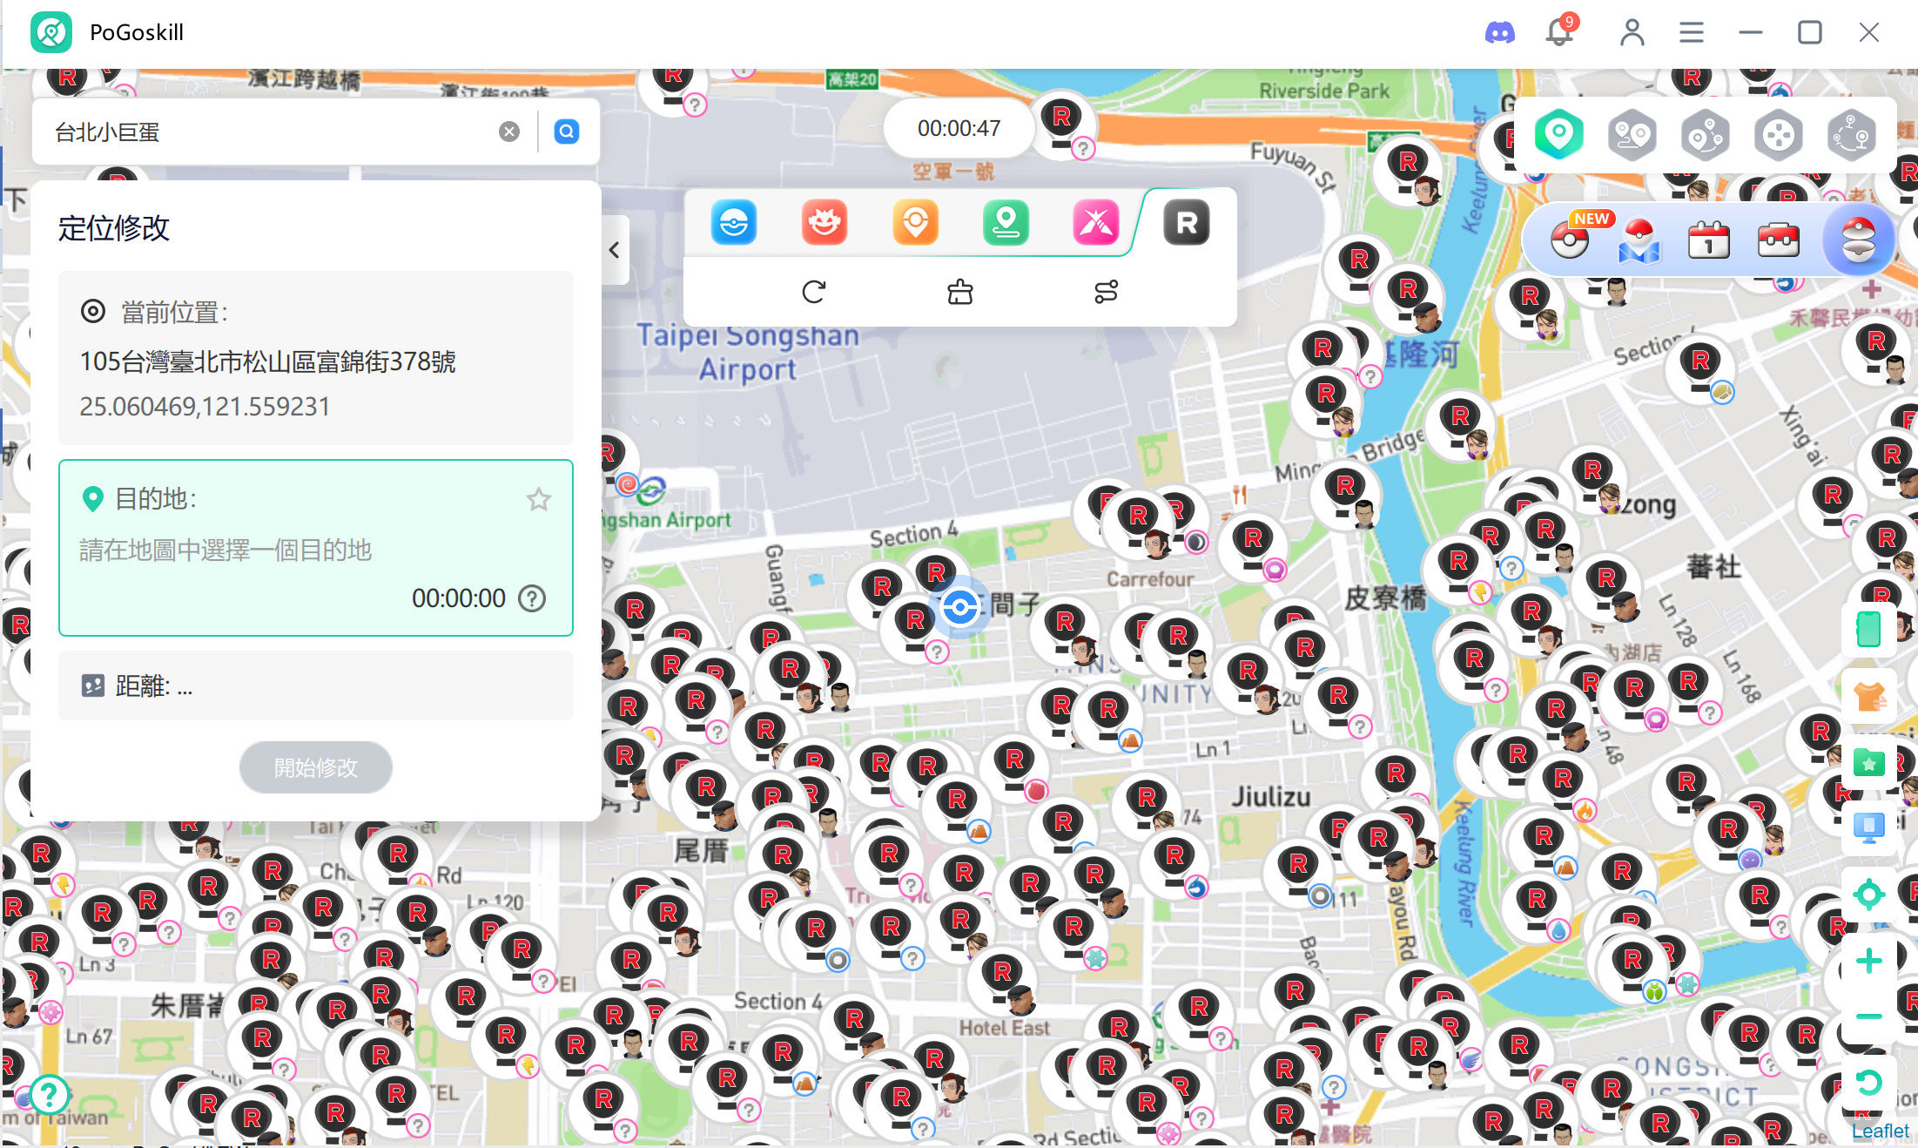Open the Leaflet attribution link
Viewport: 1918px width, 1148px height.
1880,1131
